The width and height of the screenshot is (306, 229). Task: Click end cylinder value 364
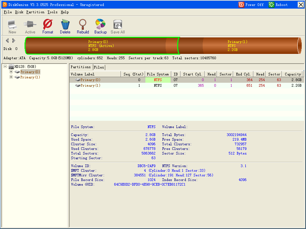tap(249, 80)
